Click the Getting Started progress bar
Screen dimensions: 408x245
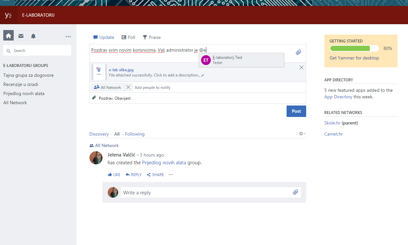coord(354,48)
